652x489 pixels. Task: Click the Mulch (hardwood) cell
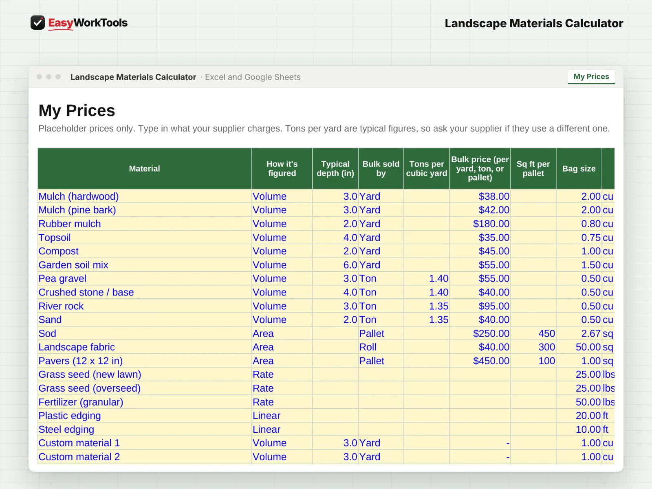click(x=145, y=196)
